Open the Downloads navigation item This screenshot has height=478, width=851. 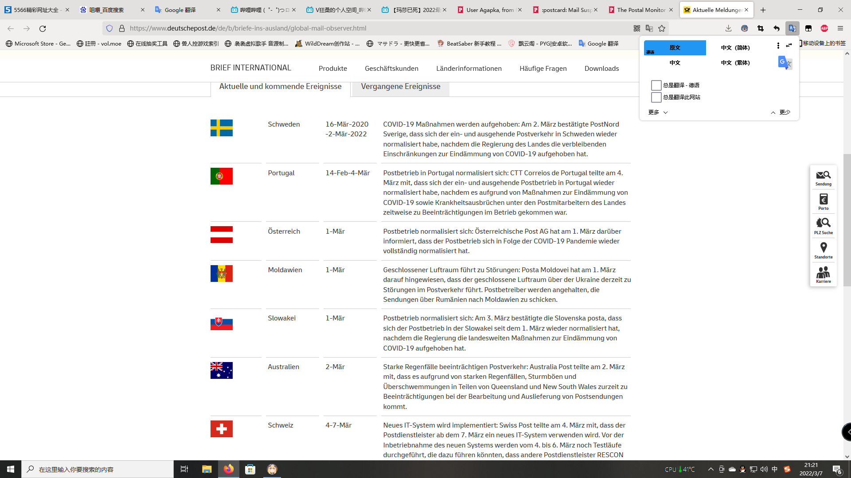click(x=601, y=69)
